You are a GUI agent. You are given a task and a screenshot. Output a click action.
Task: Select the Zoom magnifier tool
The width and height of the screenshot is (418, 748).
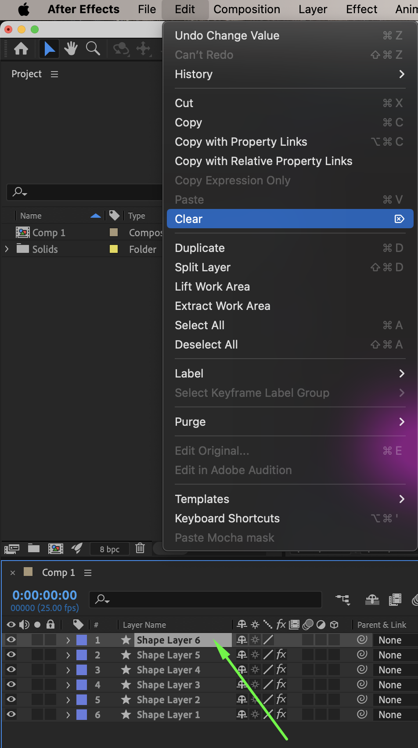93,49
